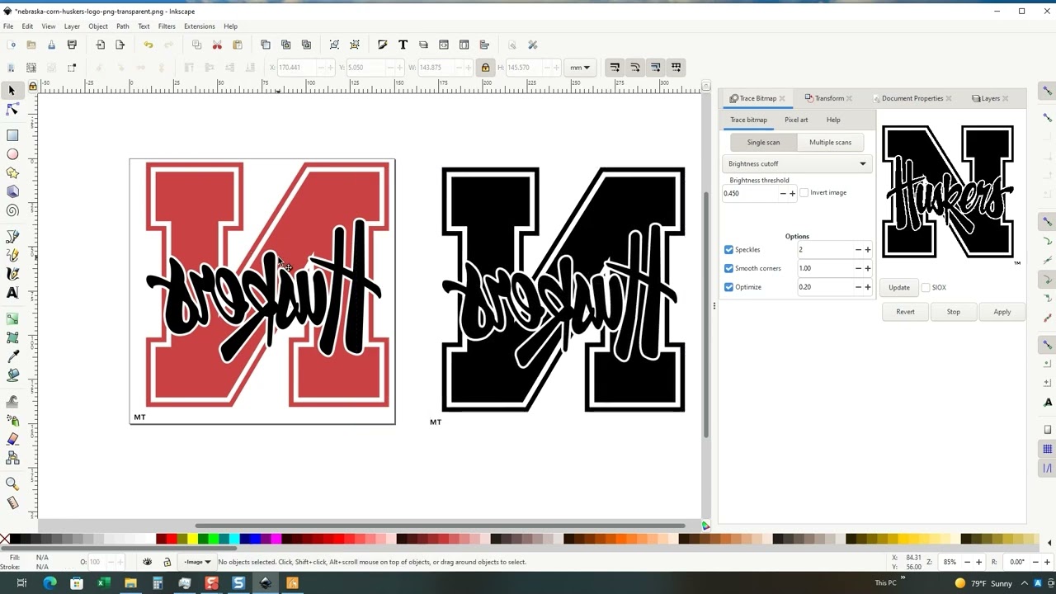Increase the Brightness threshold value
The image size is (1056, 594).
793,194
